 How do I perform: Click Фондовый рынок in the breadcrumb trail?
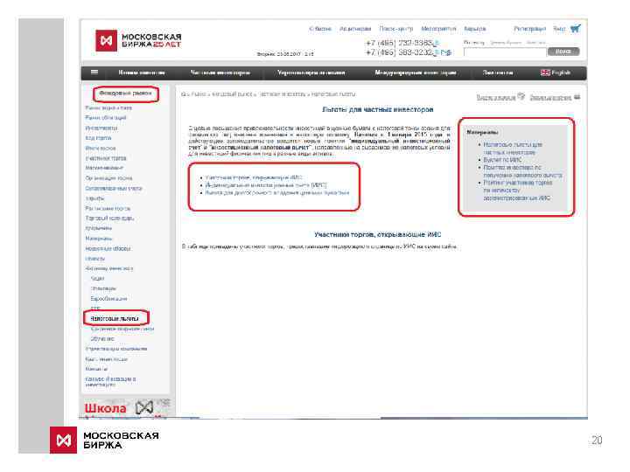click(231, 94)
